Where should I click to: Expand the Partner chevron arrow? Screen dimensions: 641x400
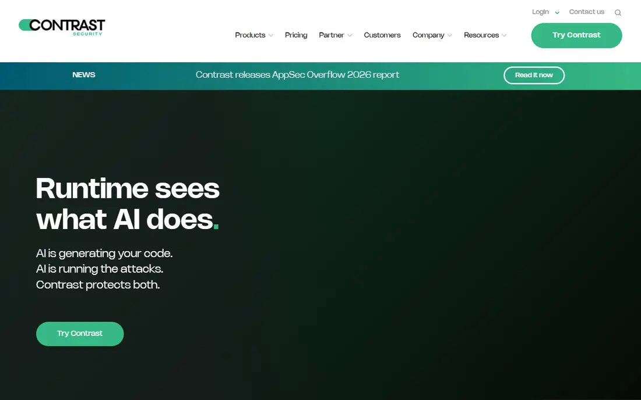click(350, 35)
